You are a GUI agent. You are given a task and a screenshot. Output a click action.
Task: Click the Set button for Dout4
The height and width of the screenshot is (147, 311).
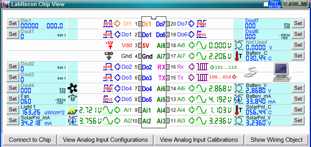coord(13,88)
